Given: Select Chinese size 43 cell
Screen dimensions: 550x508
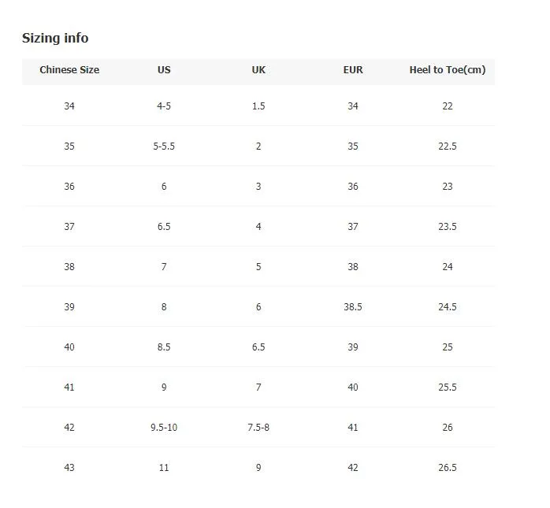Looking at the screenshot, I should (69, 467).
